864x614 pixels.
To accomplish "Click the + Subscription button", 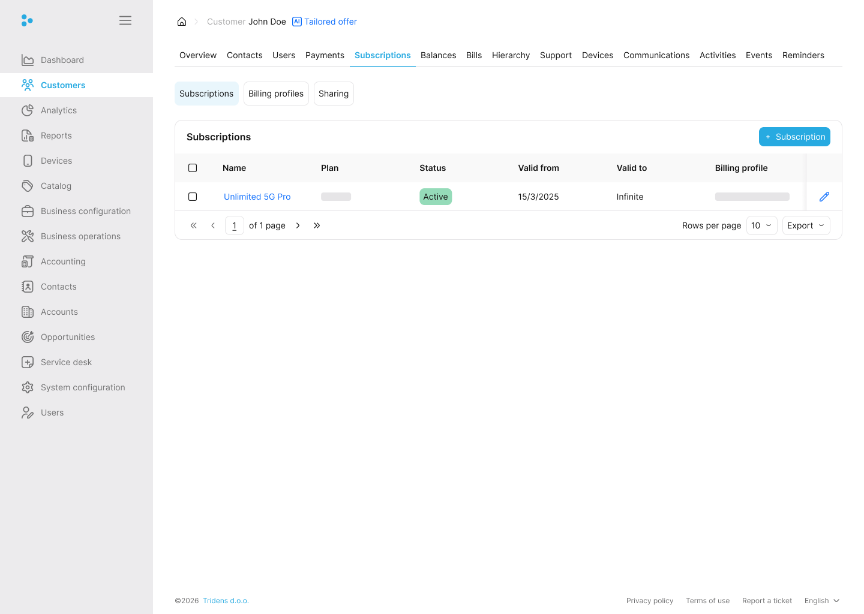I will pos(794,137).
